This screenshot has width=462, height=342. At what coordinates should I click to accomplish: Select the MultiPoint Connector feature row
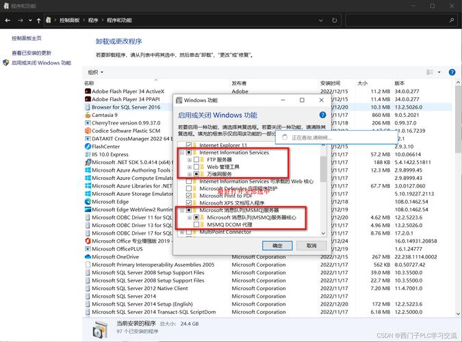(x=225, y=232)
